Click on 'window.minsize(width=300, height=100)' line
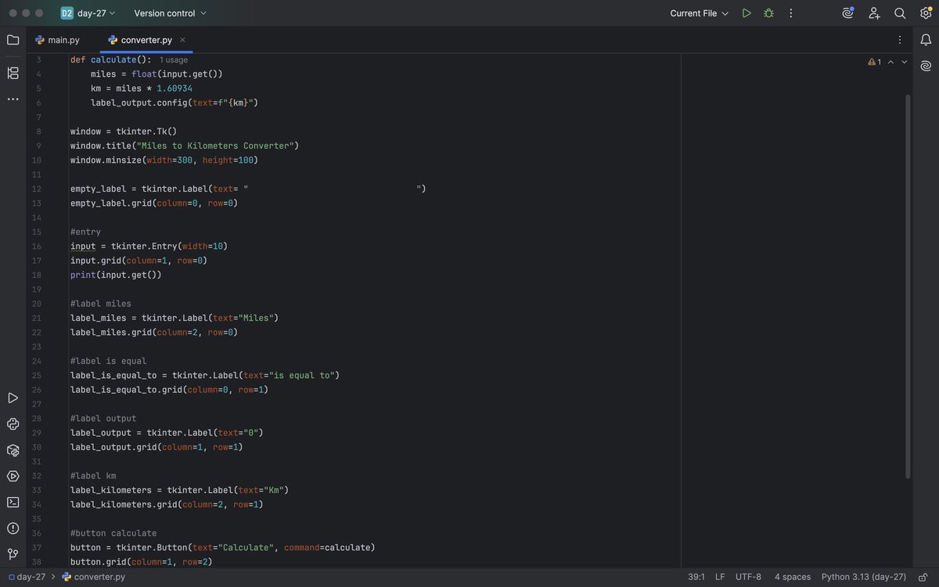 (164, 160)
